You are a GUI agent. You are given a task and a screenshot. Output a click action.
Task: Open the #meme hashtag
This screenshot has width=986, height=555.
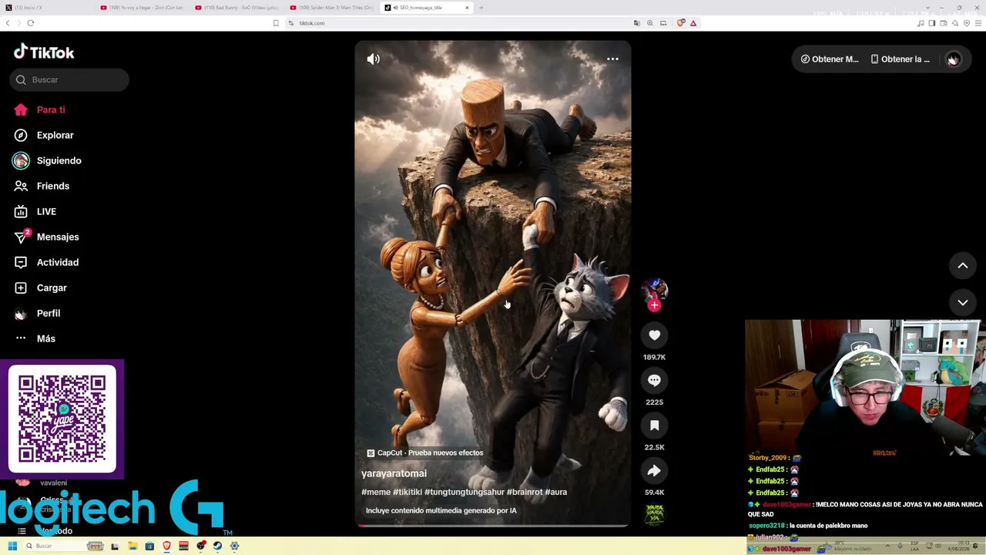376,492
